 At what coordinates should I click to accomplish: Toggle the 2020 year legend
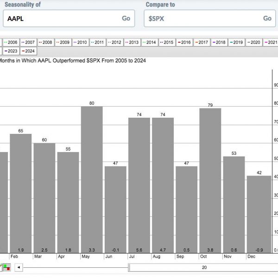coord(254,43)
